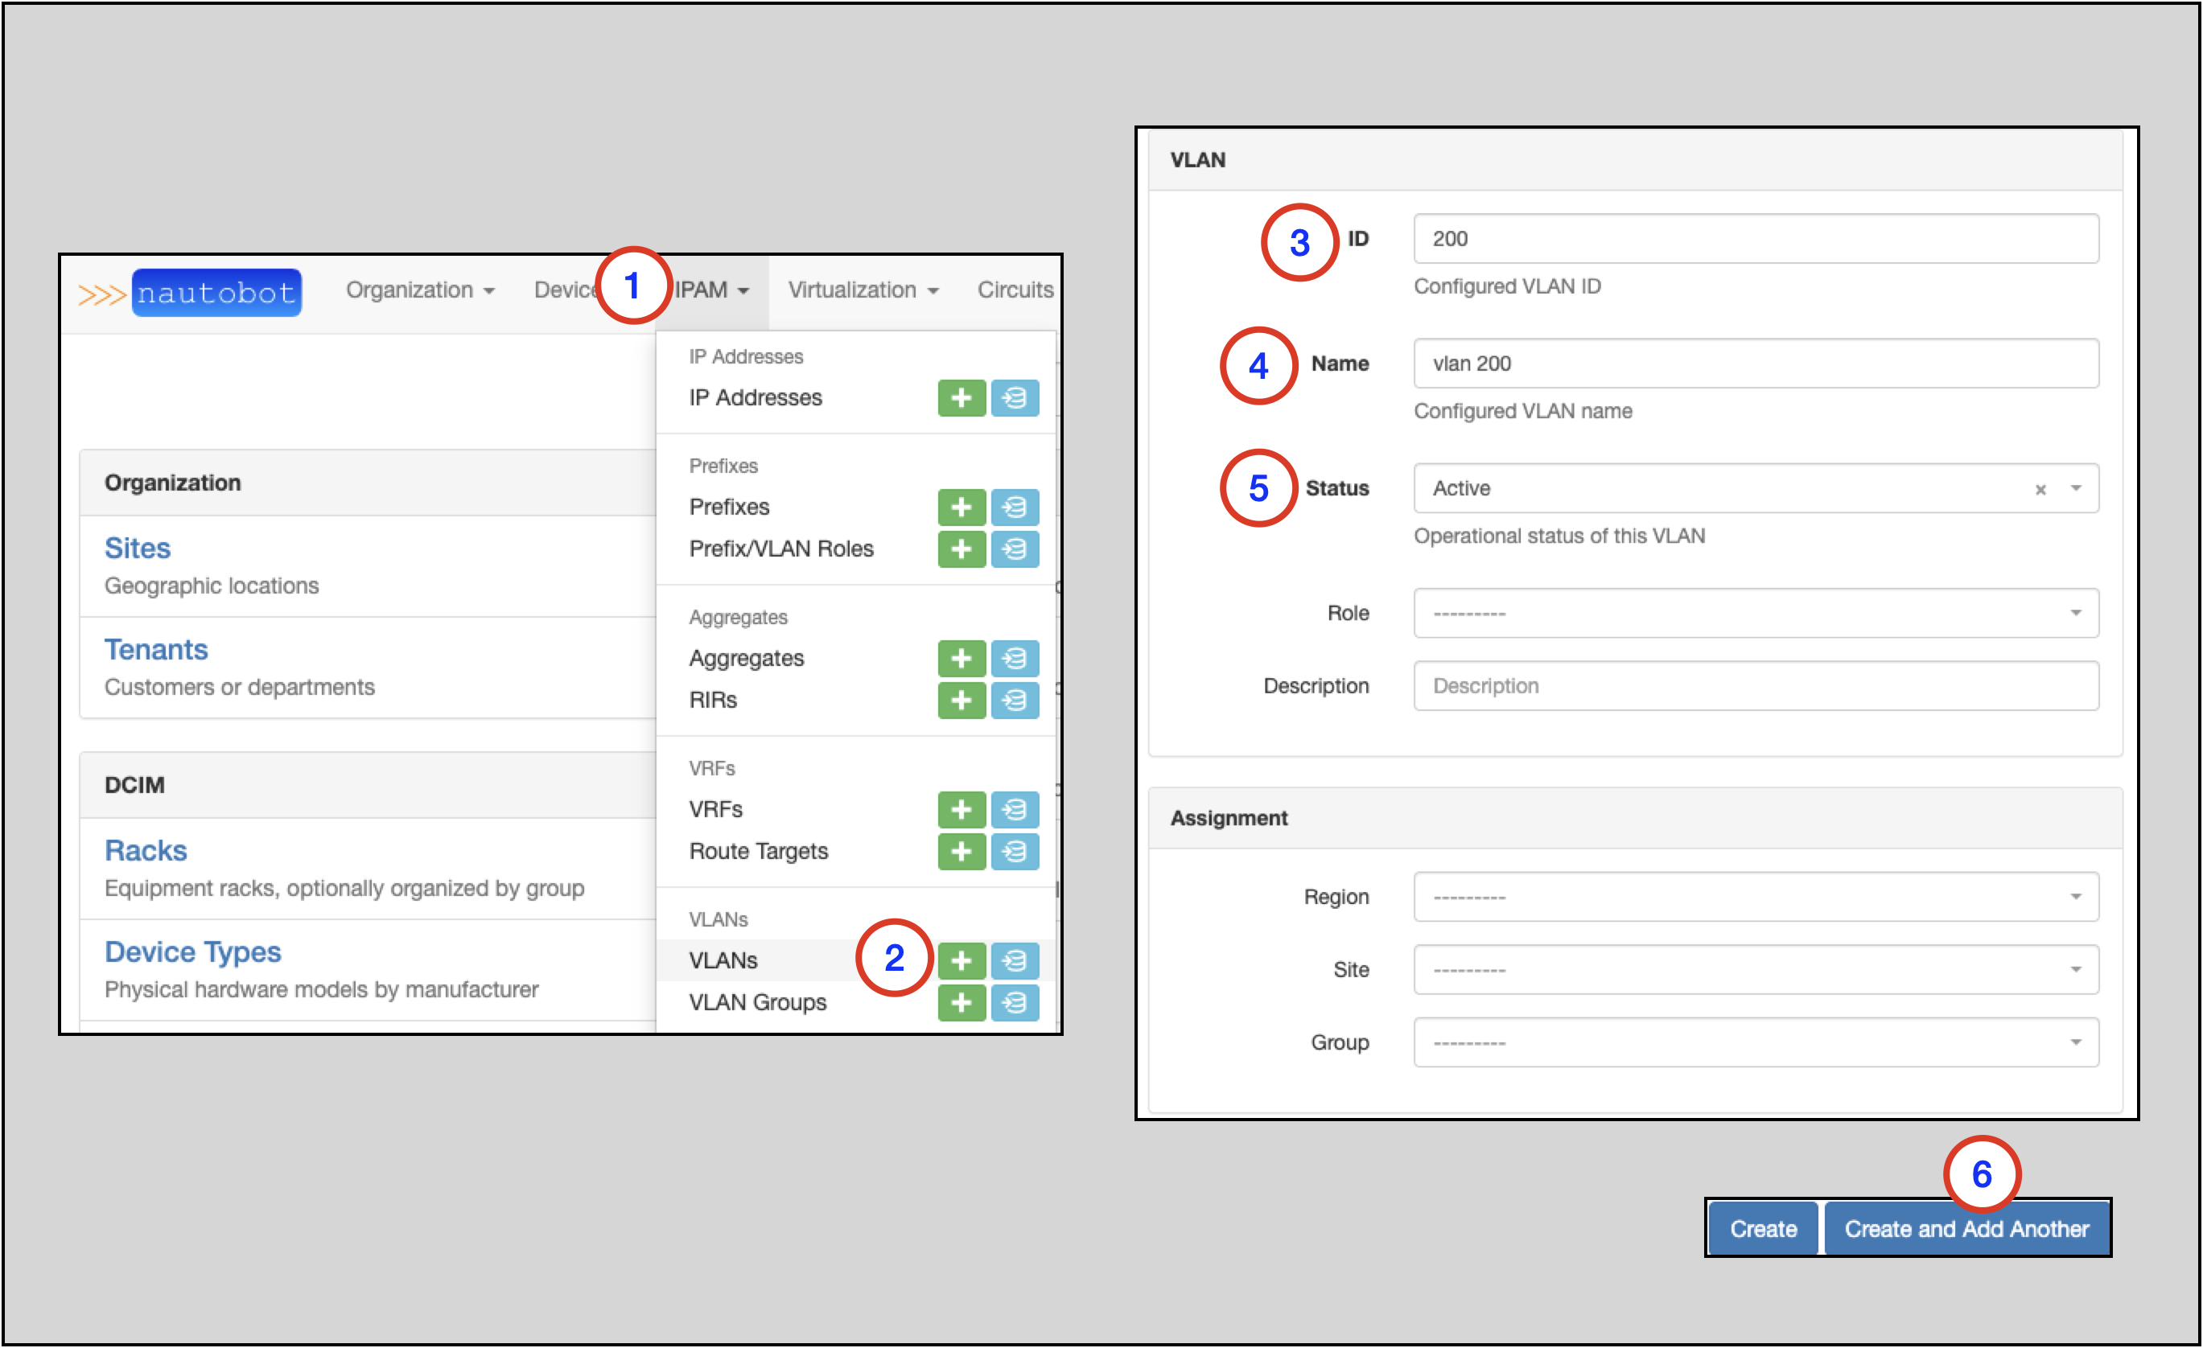This screenshot has height=1348, width=2203.
Task: Click import icon for Route Targets
Action: click(x=1015, y=851)
